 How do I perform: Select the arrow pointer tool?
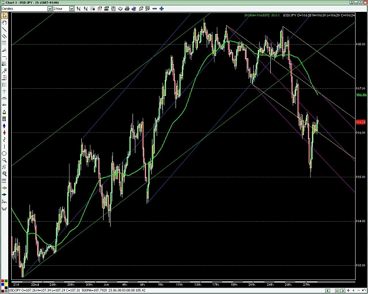pyautogui.click(x=4, y=16)
